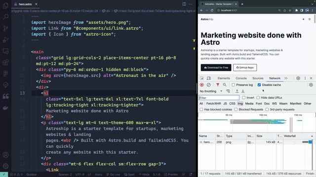Open DevTools customize three-dot menu
Viewport: 316px width, 177px height.
tap(305, 78)
